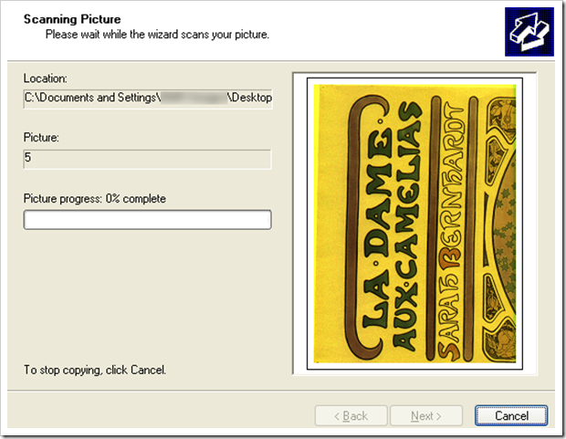The height and width of the screenshot is (439, 566).
Task: Click "AUX CAMELIAS" lettering in the preview
Action: [x=407, y=228]
